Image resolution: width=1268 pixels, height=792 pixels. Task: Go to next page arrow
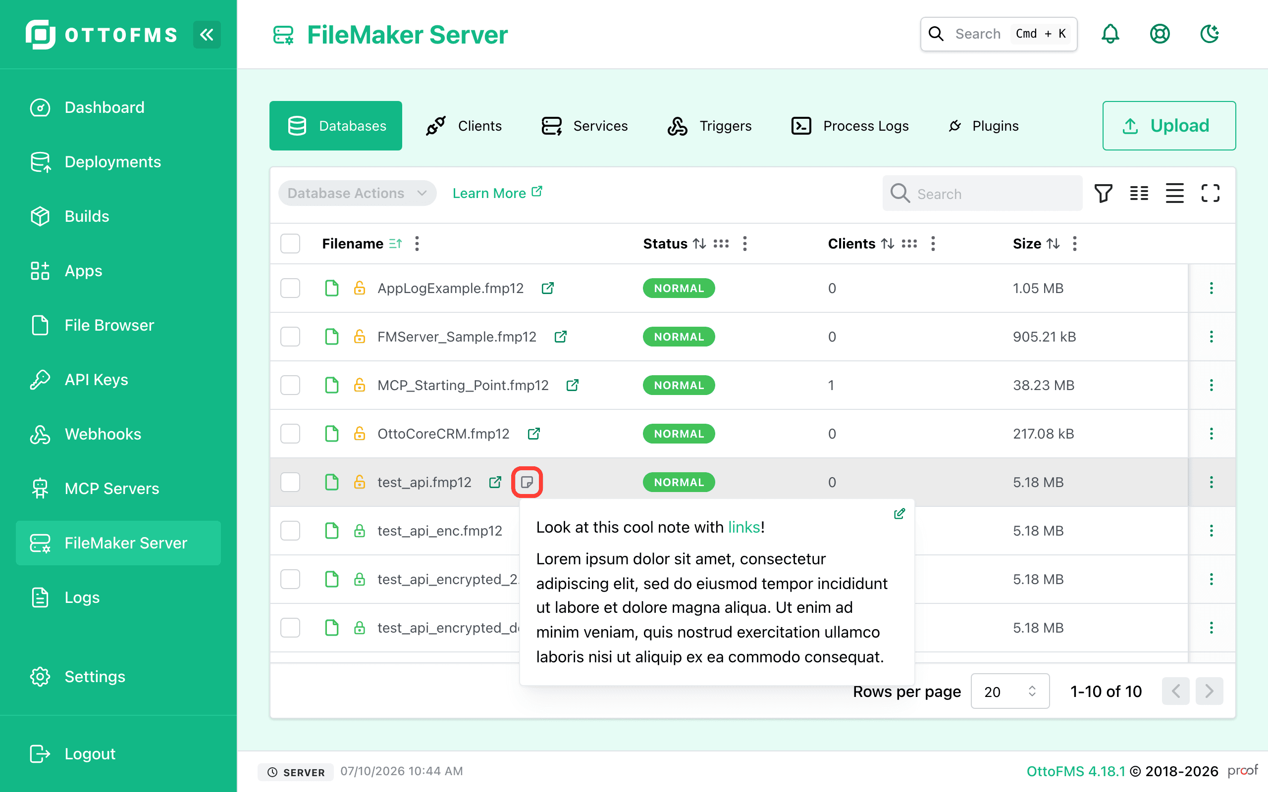click(1210, 692)
